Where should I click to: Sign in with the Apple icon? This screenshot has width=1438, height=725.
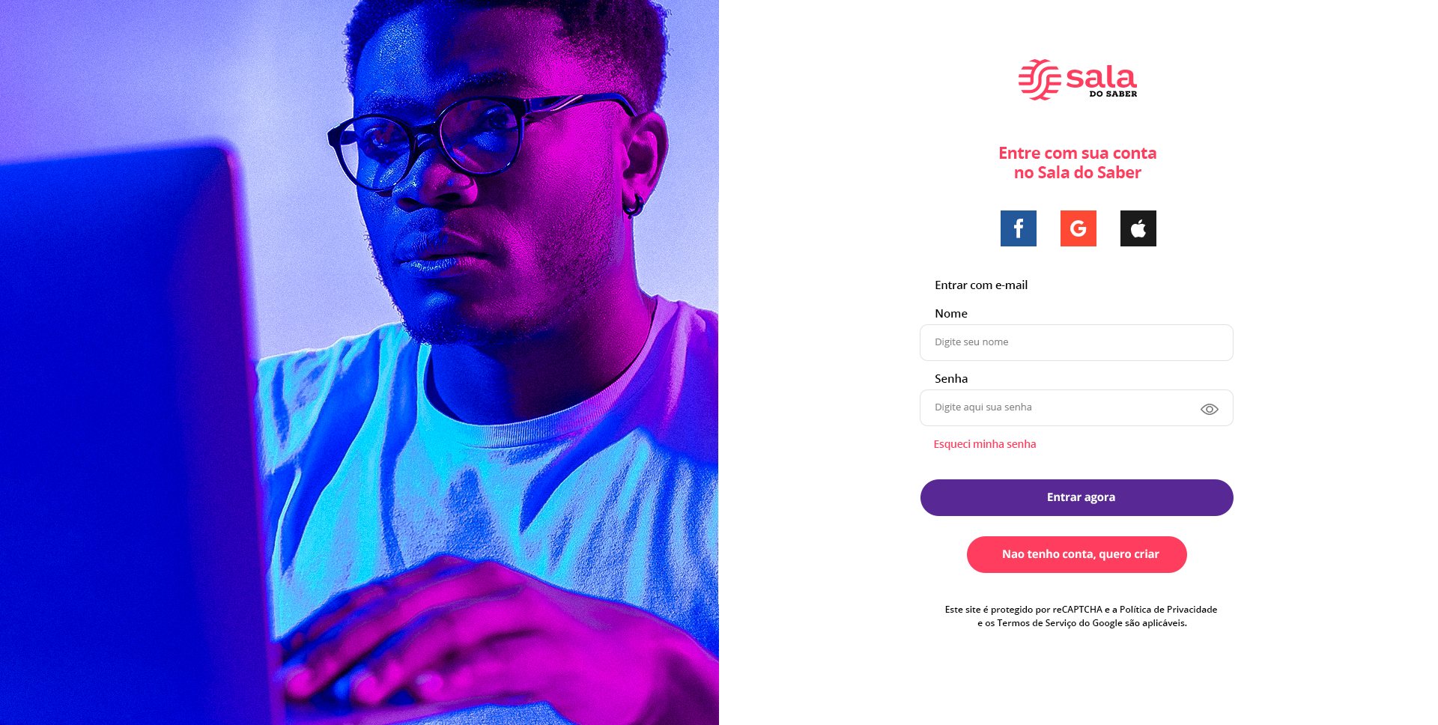coord(1138,228)
